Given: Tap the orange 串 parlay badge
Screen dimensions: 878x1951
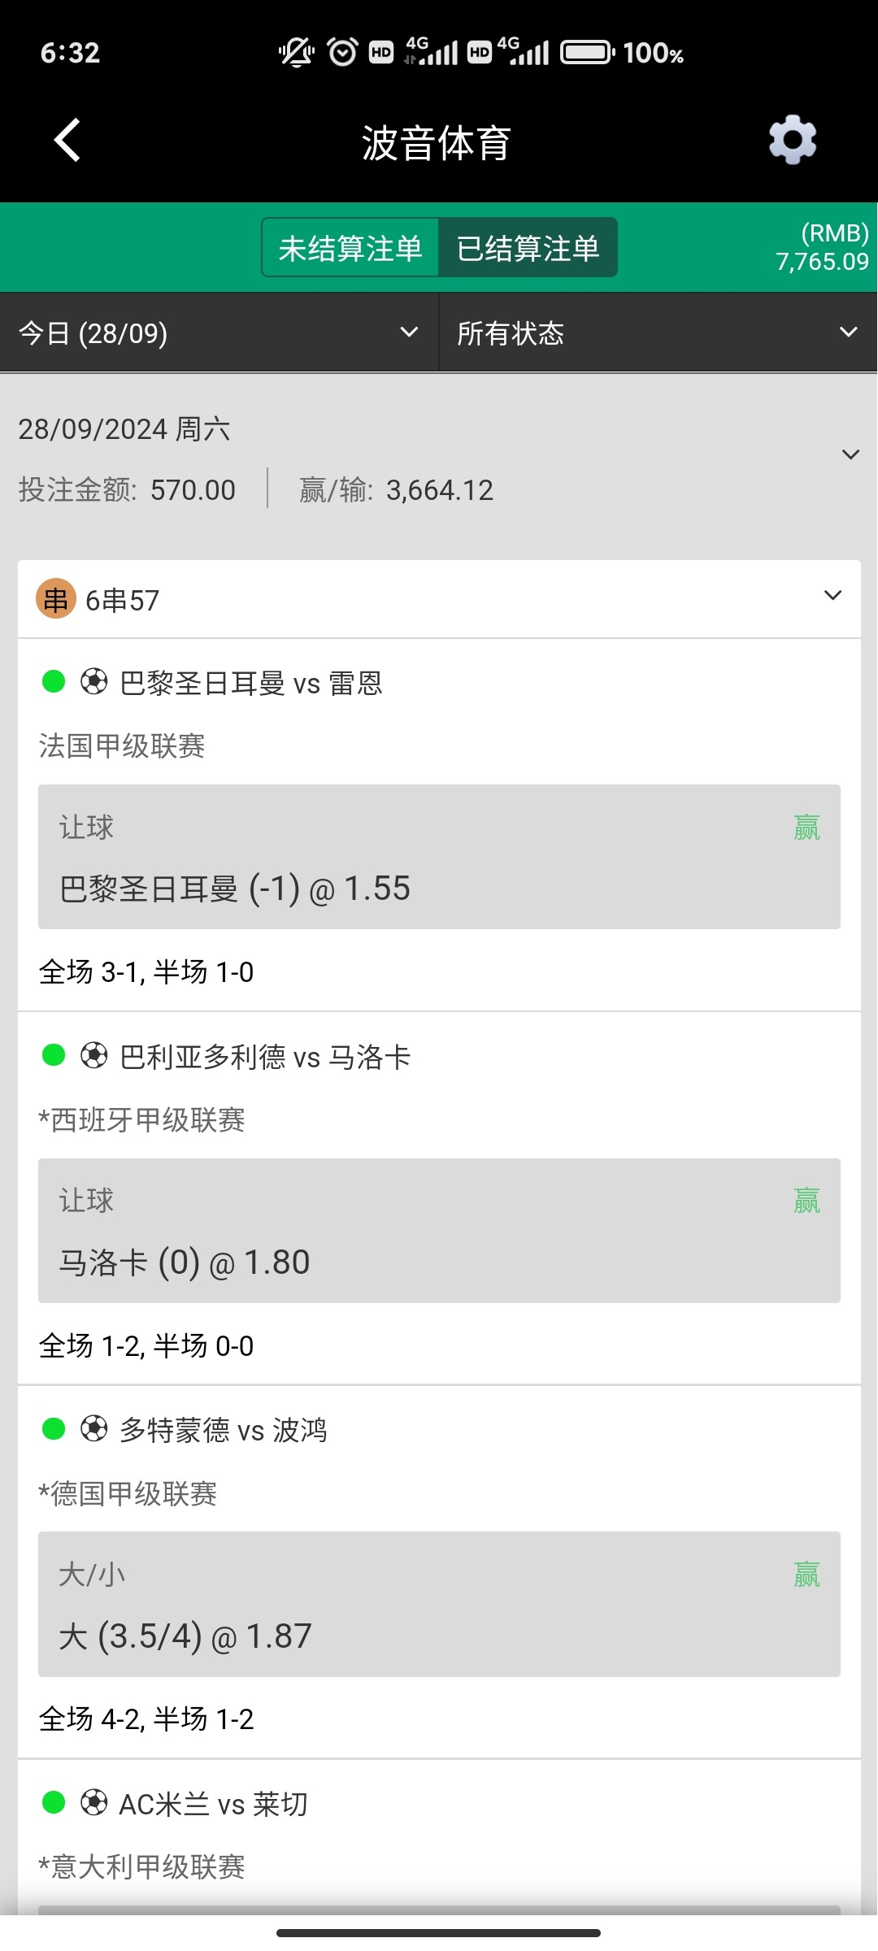Looking at the screenshot, I should 56,599.
